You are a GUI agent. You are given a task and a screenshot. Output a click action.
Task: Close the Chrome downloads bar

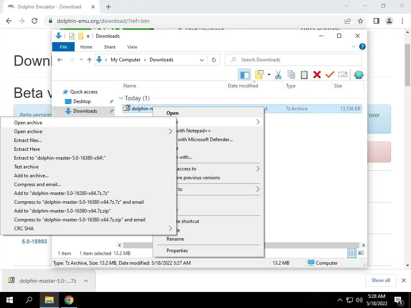(404, 280)
